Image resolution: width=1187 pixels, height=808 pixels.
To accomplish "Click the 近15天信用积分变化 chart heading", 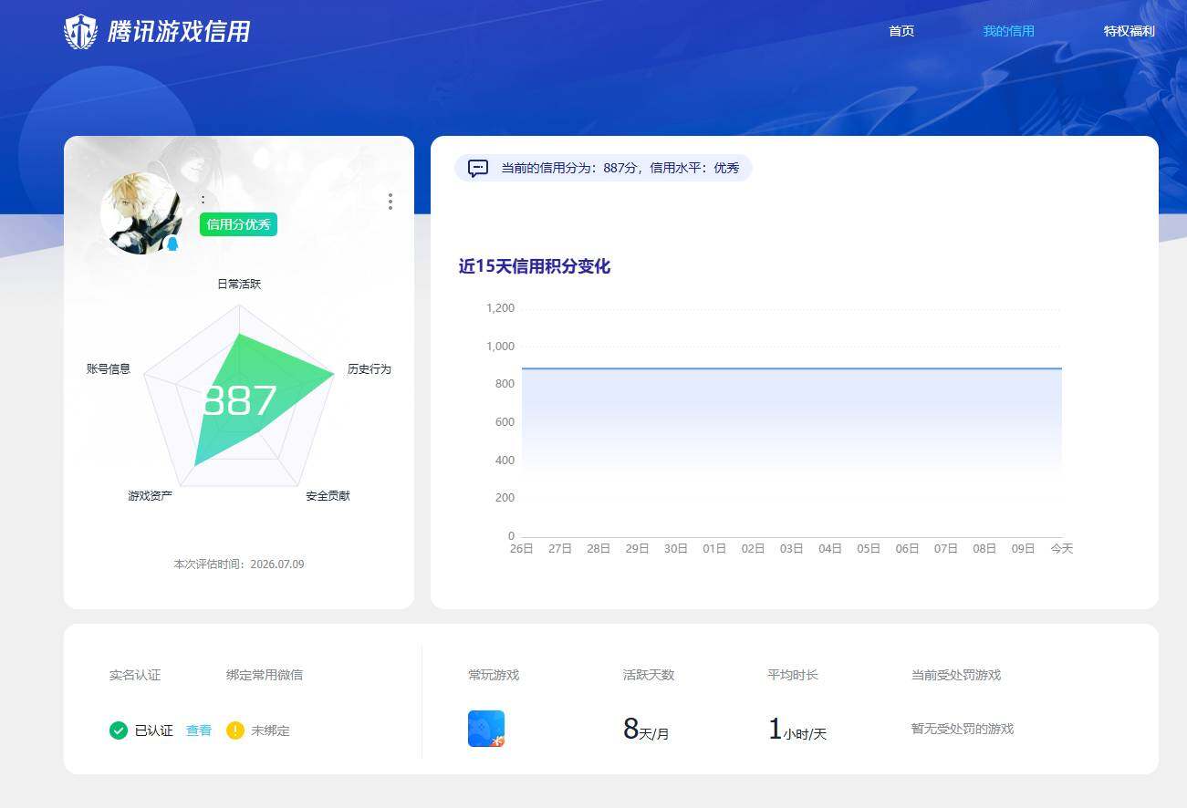I will 535,266.
